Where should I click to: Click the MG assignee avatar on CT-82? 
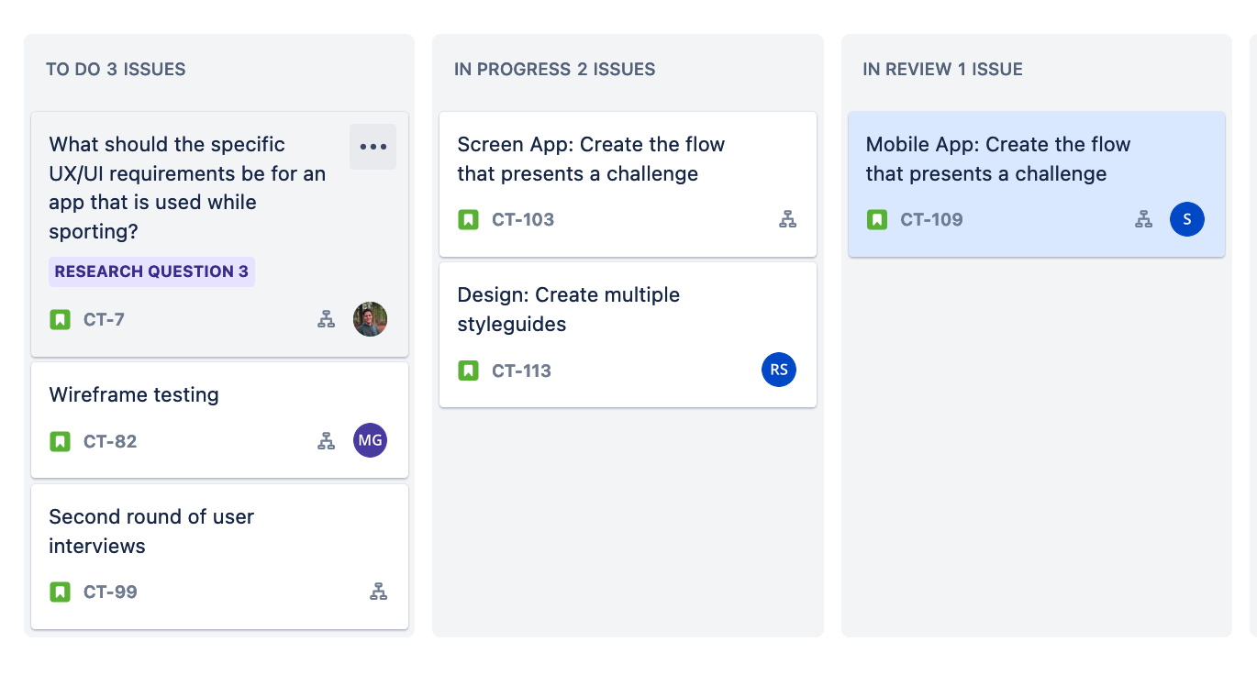[x=370, y=440]
